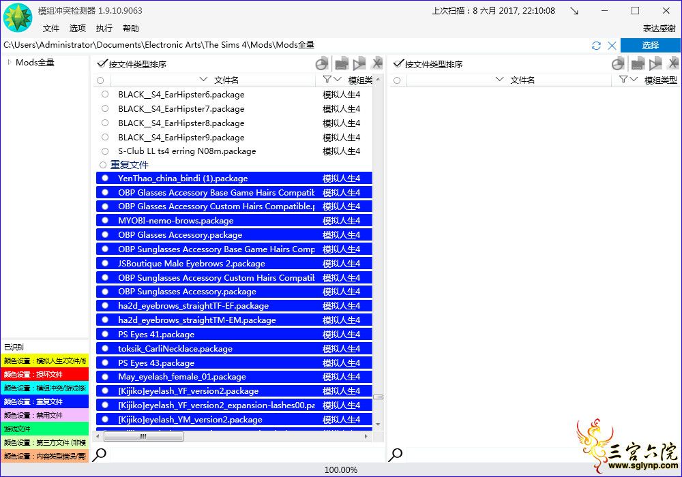Select the radio beside the 重复文件 group
This screenshot has width=682, height=477.
[103, 165]
